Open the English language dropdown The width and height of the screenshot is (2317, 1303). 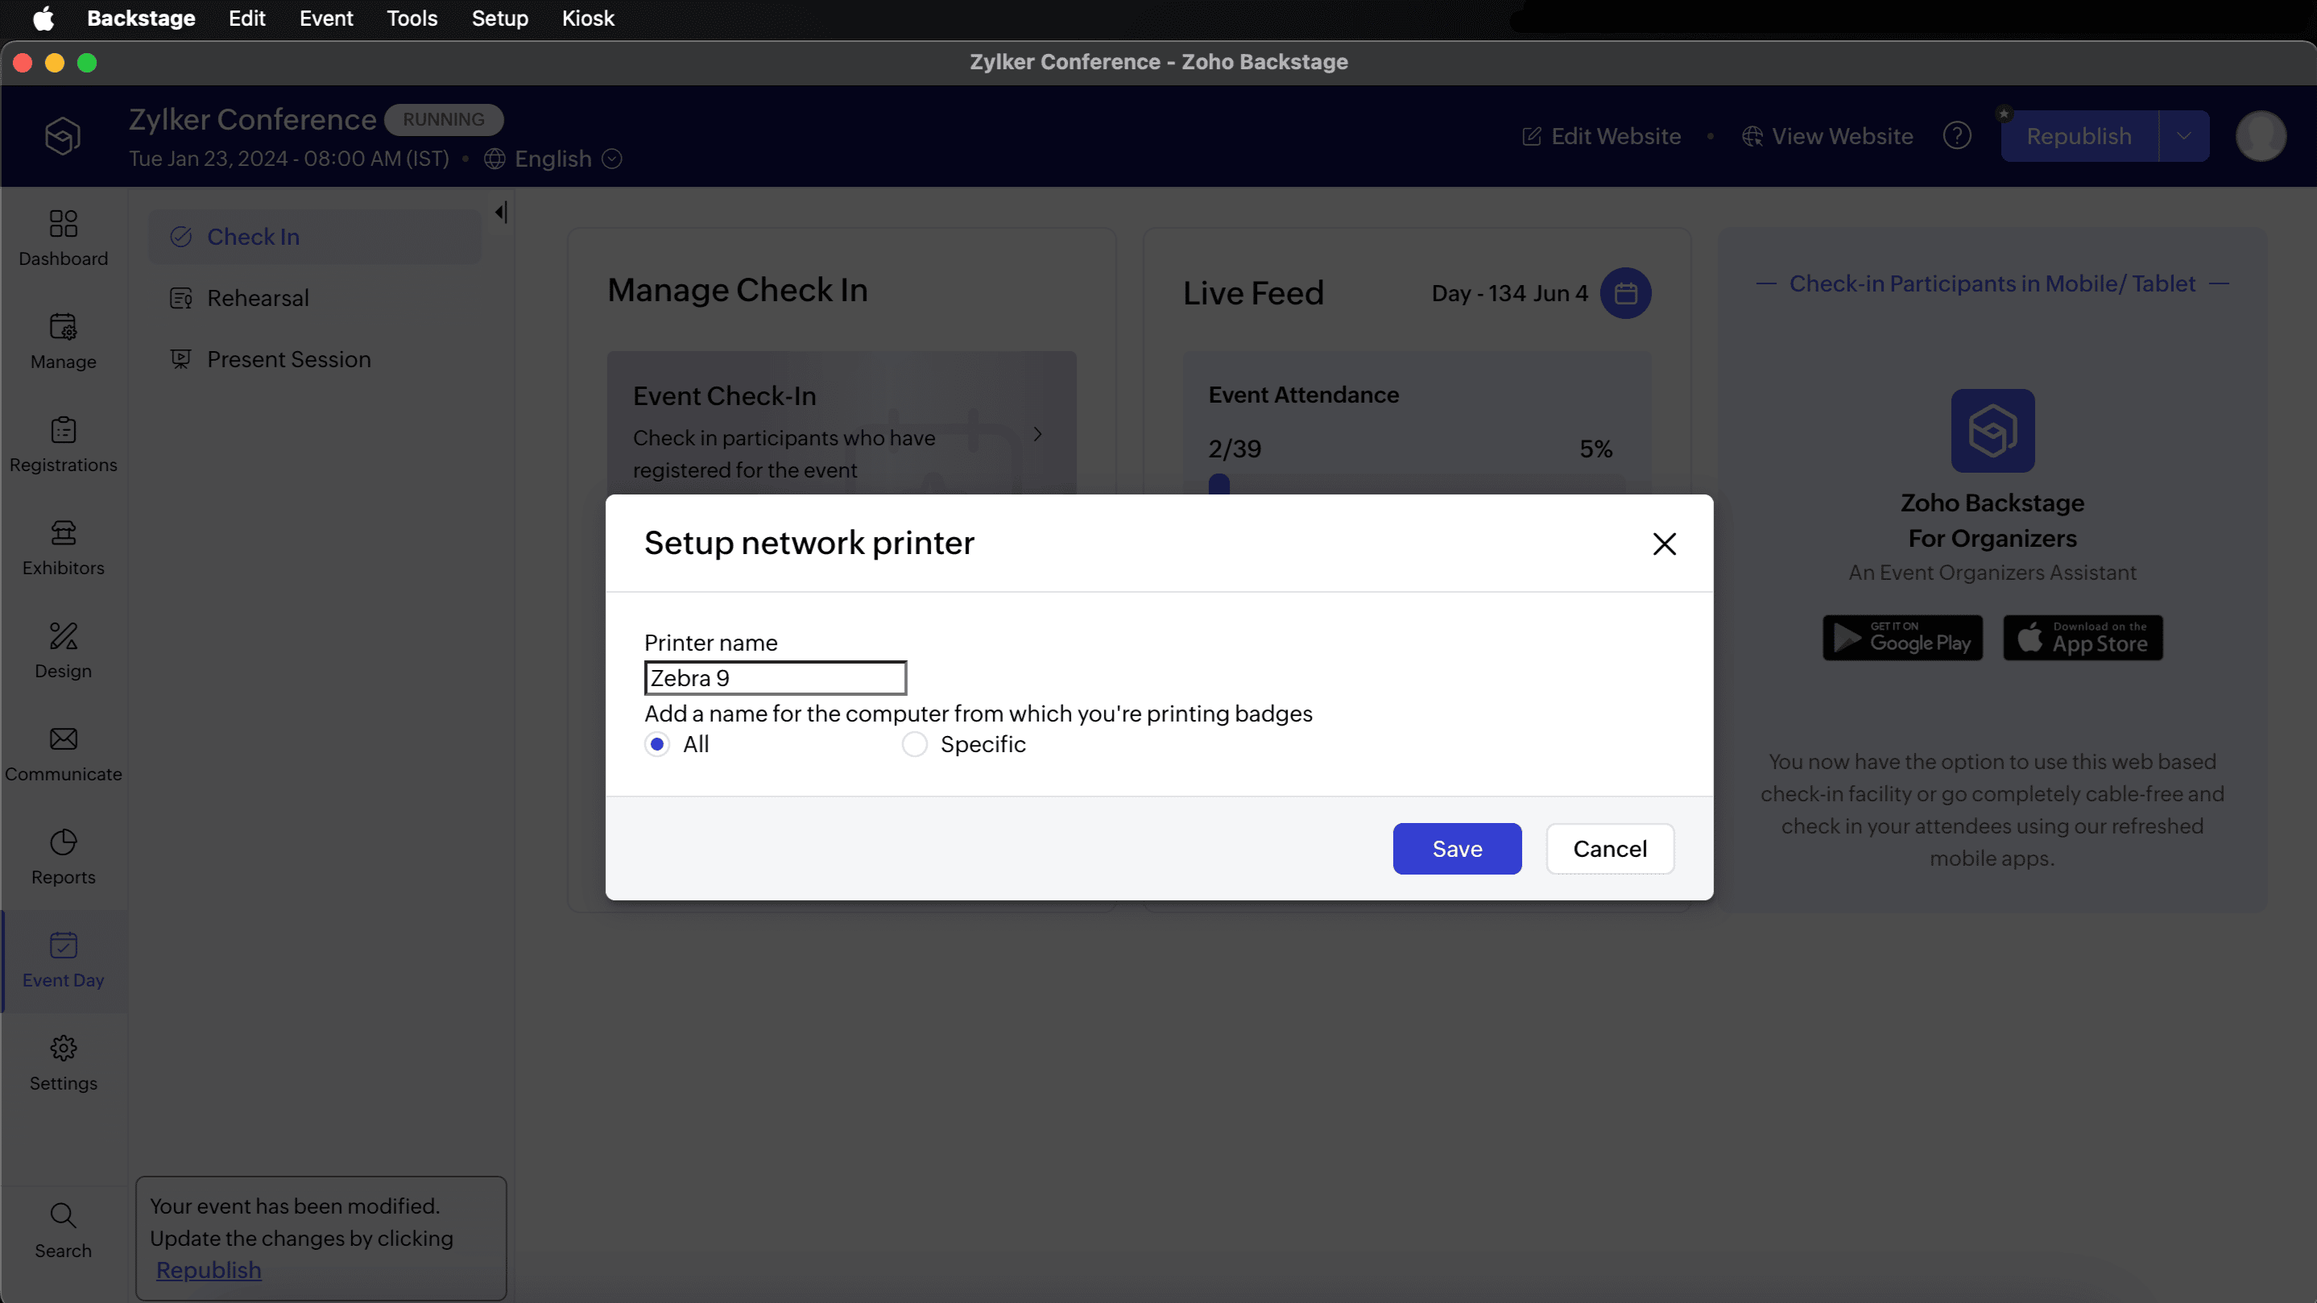[553, 159]
